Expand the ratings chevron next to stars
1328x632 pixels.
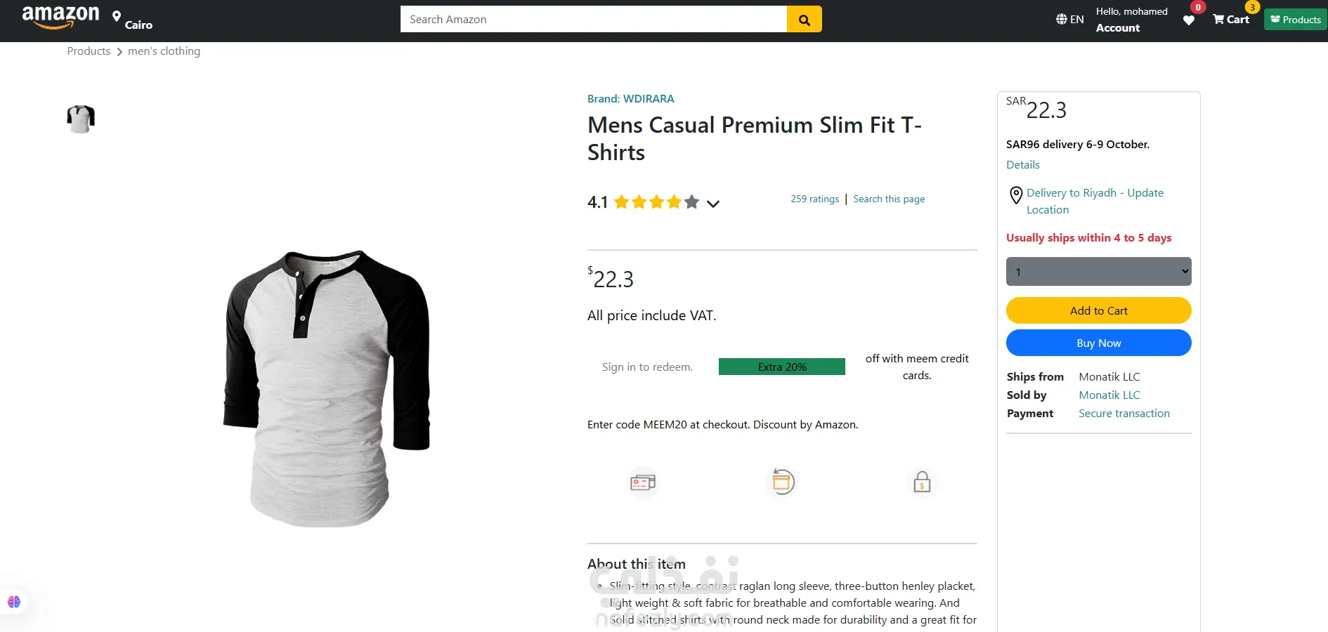713,204
